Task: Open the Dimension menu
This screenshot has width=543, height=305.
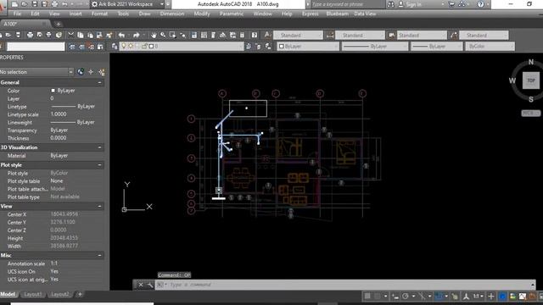Action: 172,14
